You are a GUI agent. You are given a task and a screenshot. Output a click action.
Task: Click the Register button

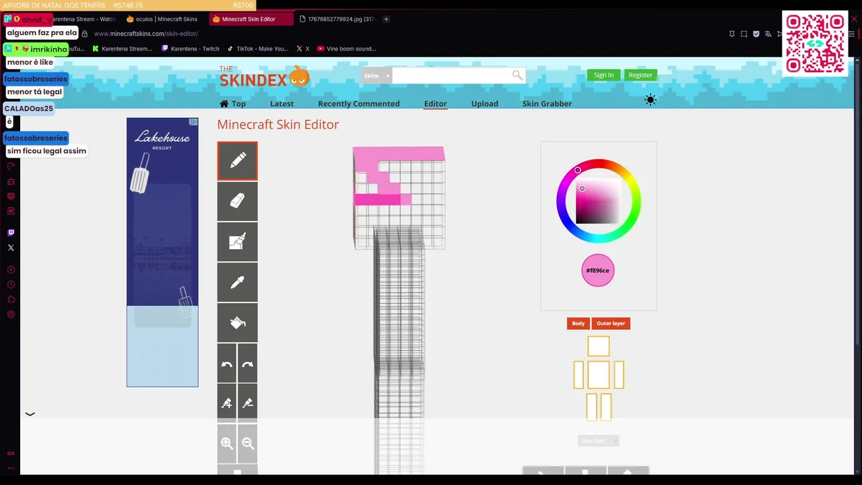(640, 75)
